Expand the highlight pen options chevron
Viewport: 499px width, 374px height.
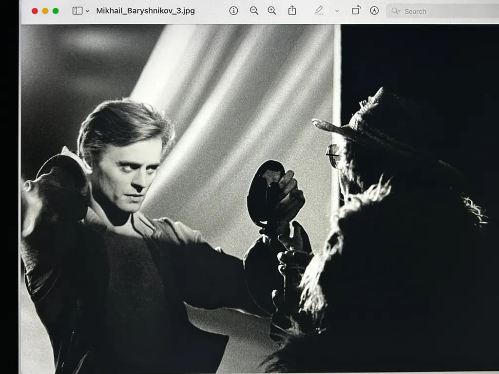point(337,11)
